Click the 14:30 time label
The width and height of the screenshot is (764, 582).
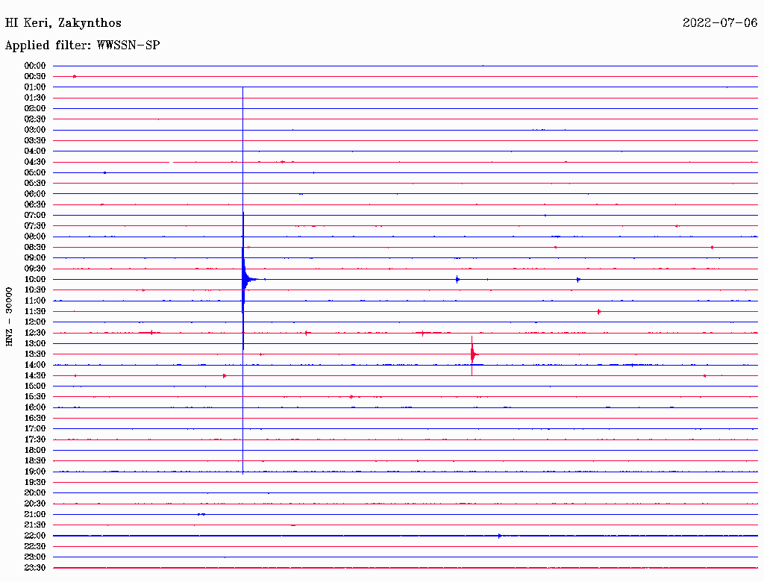(35, 376)
